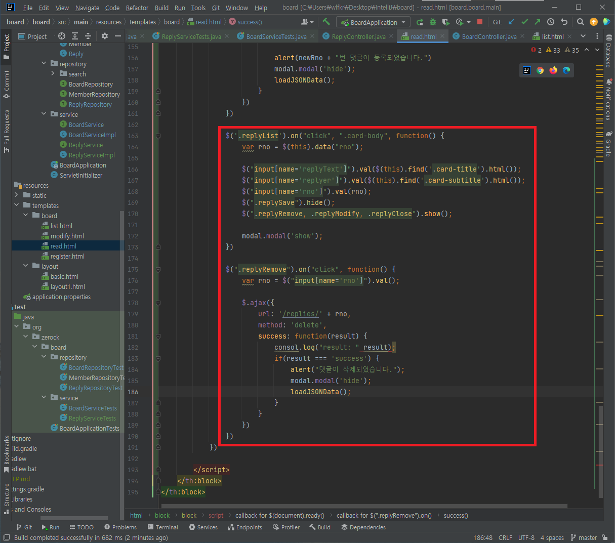Click the Git Push arrow icon
Image resolution: width=615 pixels, height=543 pixels.
[538, 22]
